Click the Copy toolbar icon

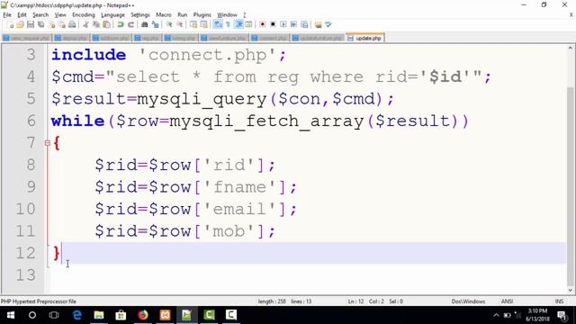(x=96, y=24)
